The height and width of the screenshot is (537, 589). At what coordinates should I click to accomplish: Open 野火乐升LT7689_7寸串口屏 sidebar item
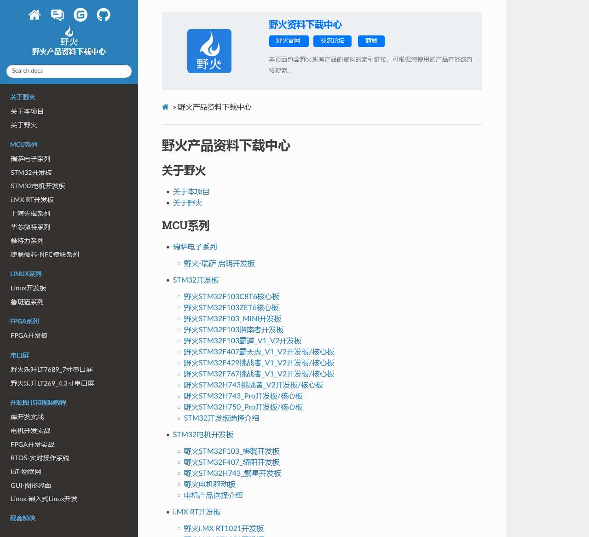coord(52,370)
